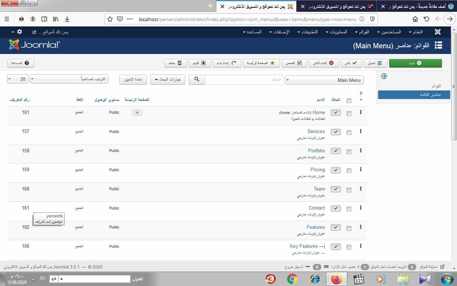Click the Firefox address bar URL

[247, 19]
